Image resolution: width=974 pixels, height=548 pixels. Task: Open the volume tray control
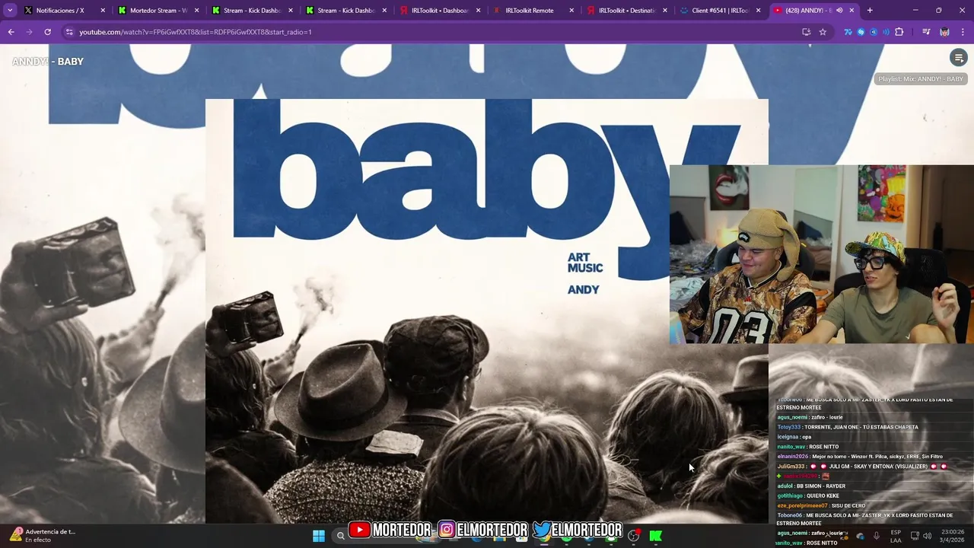(x=927, y=536)
